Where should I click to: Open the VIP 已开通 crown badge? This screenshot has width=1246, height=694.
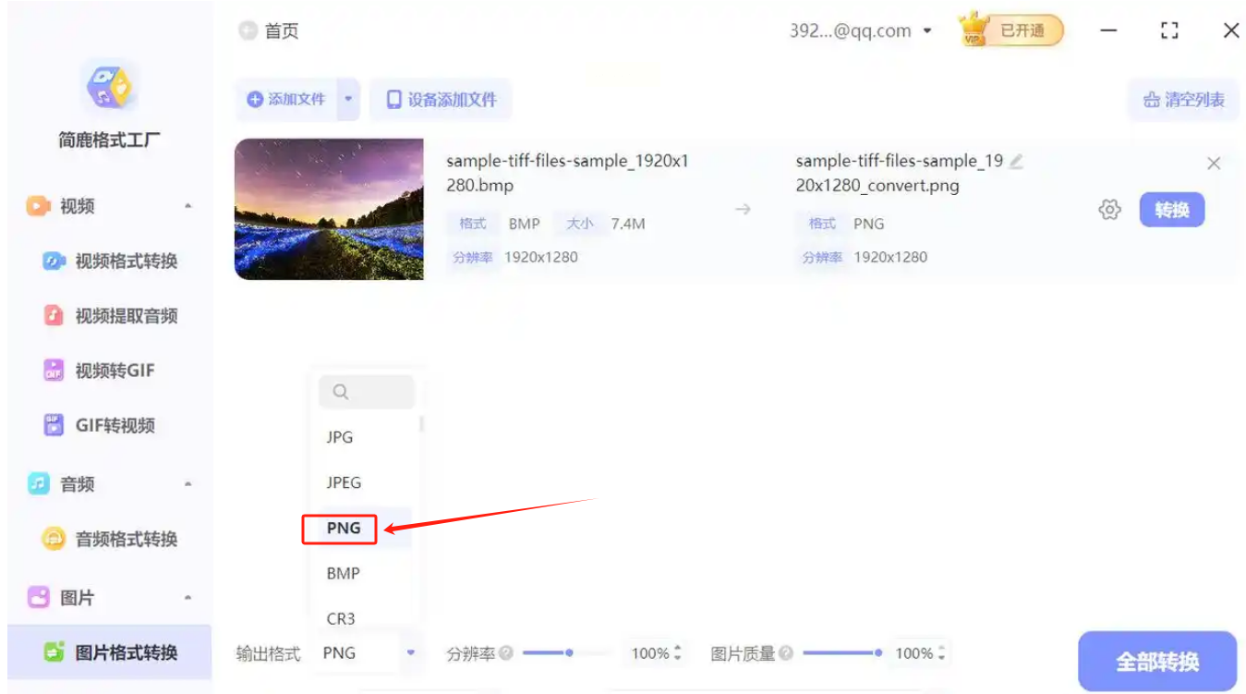1011,30
